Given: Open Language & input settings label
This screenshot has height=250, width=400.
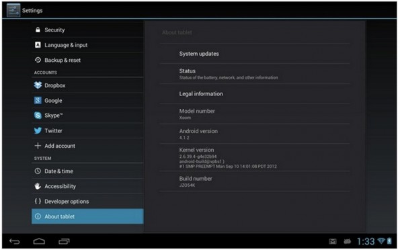Looking at the screenshot, I should (66, 45).
